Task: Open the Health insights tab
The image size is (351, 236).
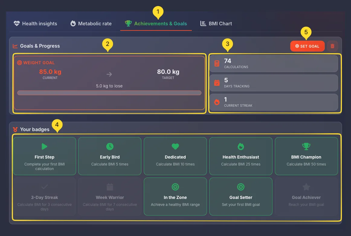Action: click(x=35, y=24)
